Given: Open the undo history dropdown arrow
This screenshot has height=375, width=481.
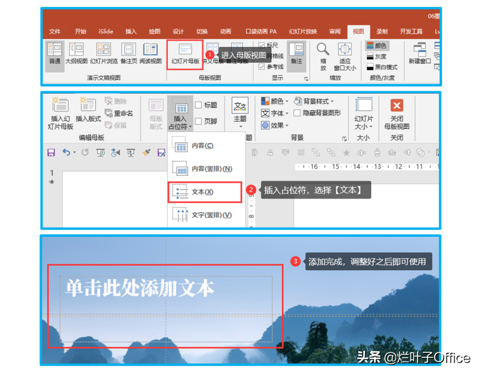Looking at the screenshot, I should [74, 152].
